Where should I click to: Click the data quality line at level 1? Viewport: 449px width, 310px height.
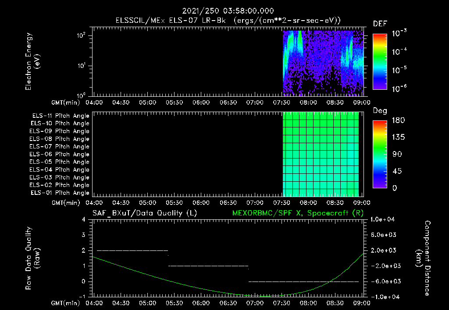208,266
